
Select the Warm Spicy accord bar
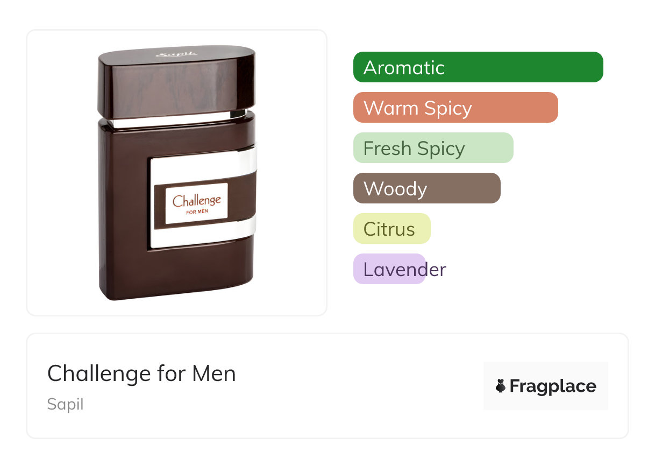coord(455,108)
